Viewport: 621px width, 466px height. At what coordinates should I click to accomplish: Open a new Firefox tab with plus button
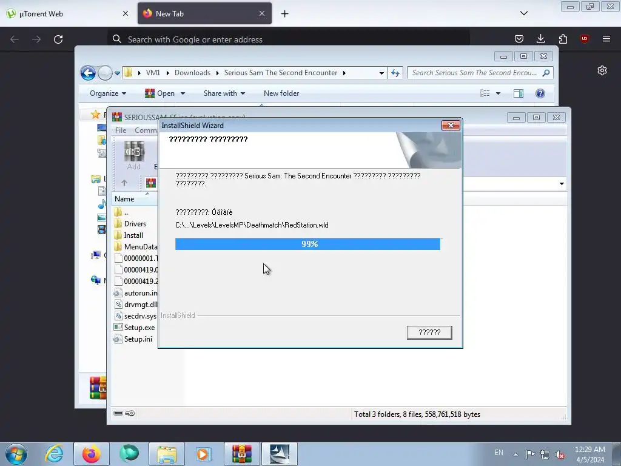(285, 14)
